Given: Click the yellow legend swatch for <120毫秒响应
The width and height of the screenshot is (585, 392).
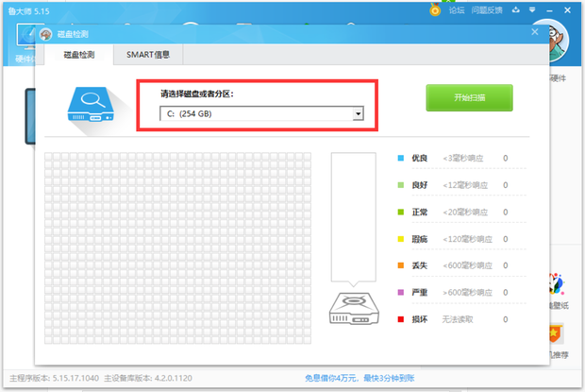Looking at the screenshot, I should click(401, 239).
